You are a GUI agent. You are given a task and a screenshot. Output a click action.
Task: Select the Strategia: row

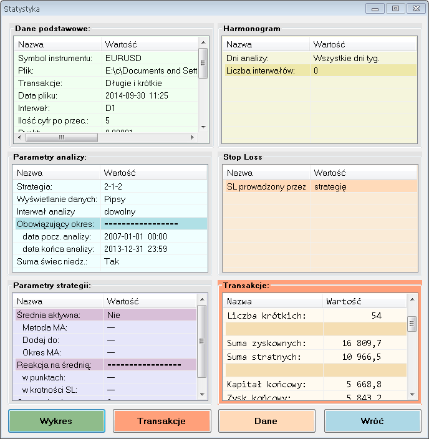[110, 186]
